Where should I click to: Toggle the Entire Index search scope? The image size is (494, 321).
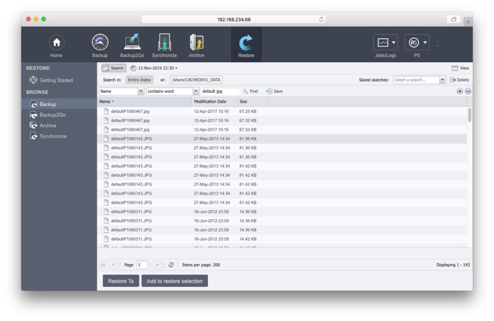139,80
